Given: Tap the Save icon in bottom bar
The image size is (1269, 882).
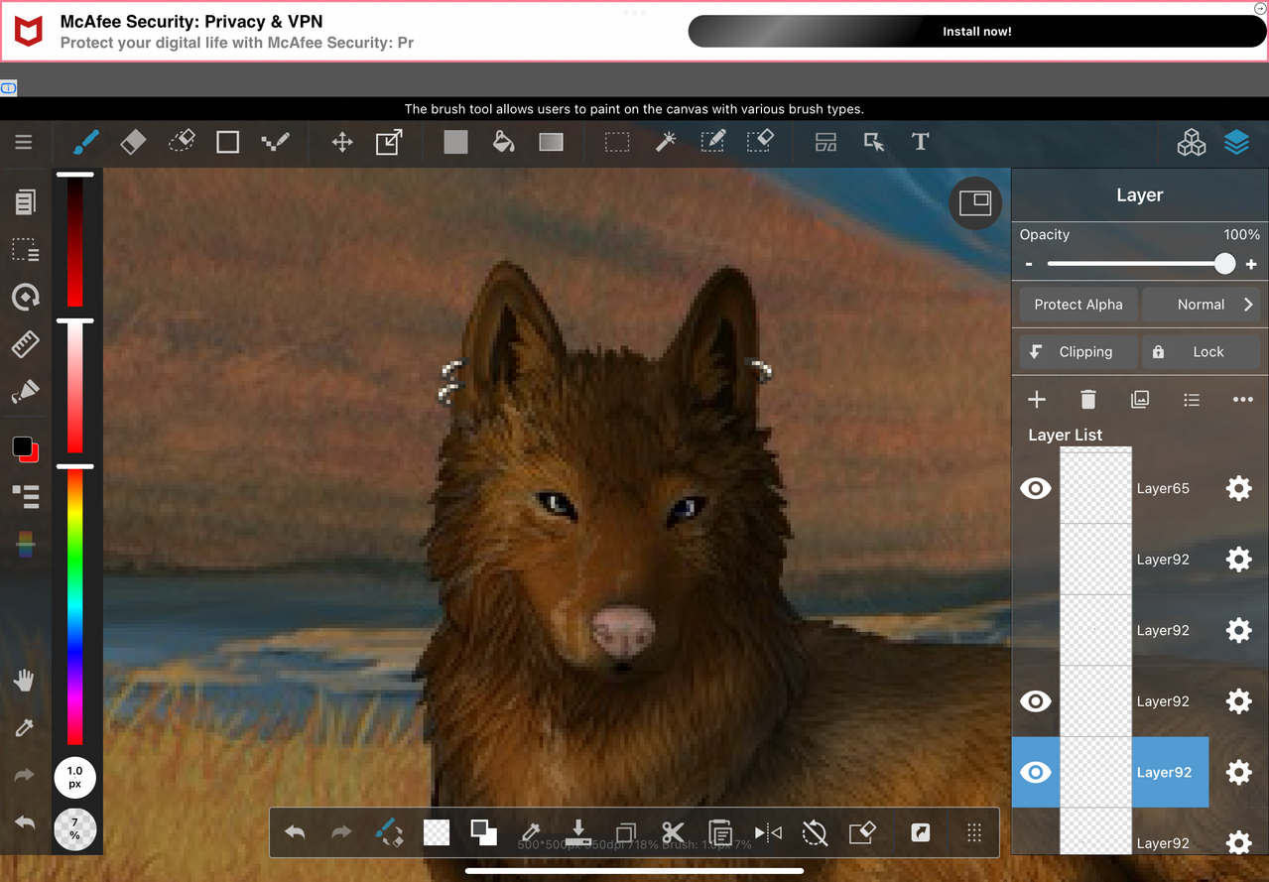Looking at the screenshot, I should pyautogui.click(x=578, y=831).
